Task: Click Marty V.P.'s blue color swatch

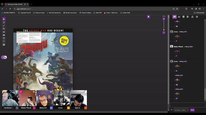Action: 51,108
